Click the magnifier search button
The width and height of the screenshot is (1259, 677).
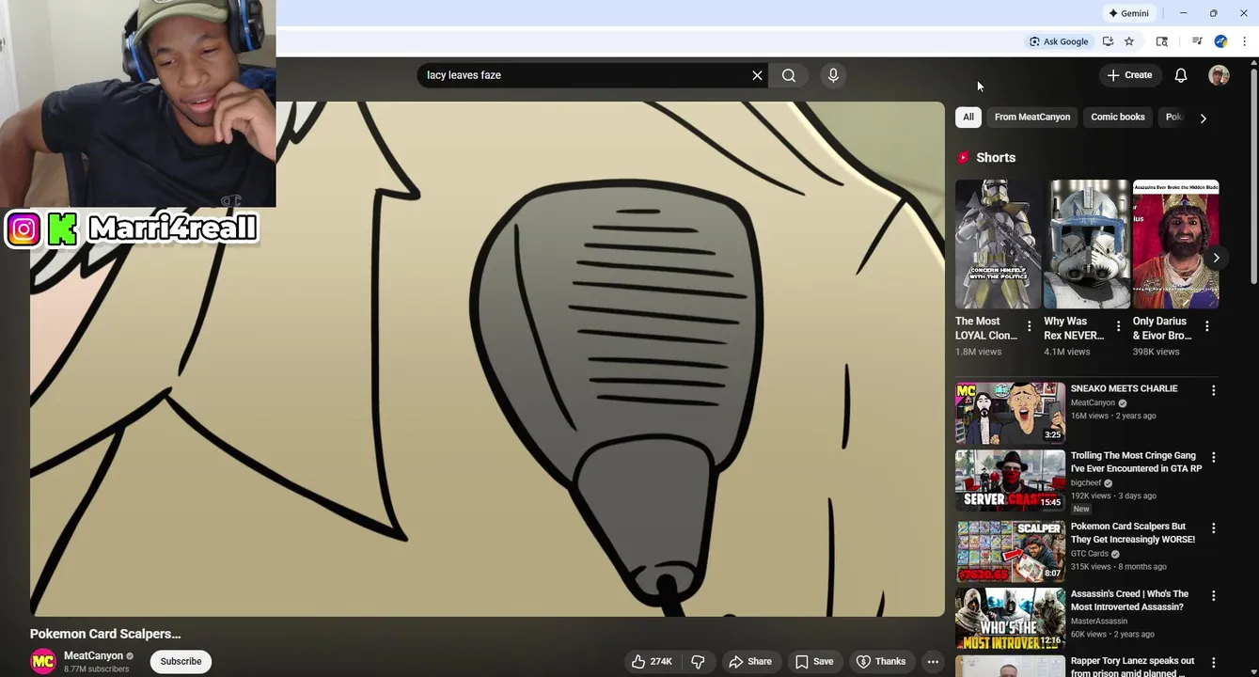789,75
